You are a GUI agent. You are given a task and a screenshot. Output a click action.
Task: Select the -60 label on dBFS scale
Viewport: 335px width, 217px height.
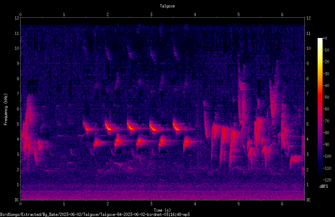326,109
